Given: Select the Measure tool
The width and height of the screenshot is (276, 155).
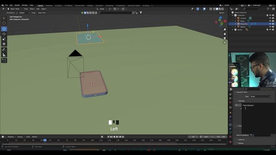Looking at the screenshot, I should click(4, 55).
